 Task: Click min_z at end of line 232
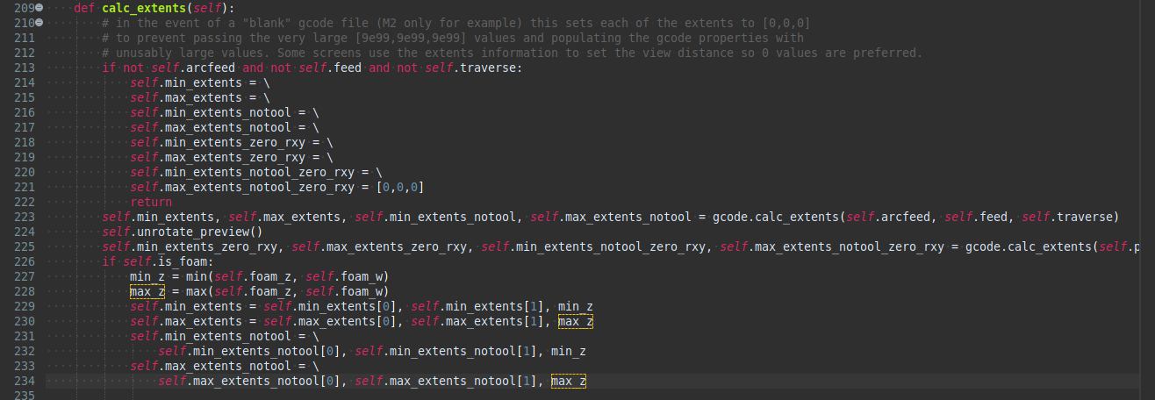click(569, 351)
